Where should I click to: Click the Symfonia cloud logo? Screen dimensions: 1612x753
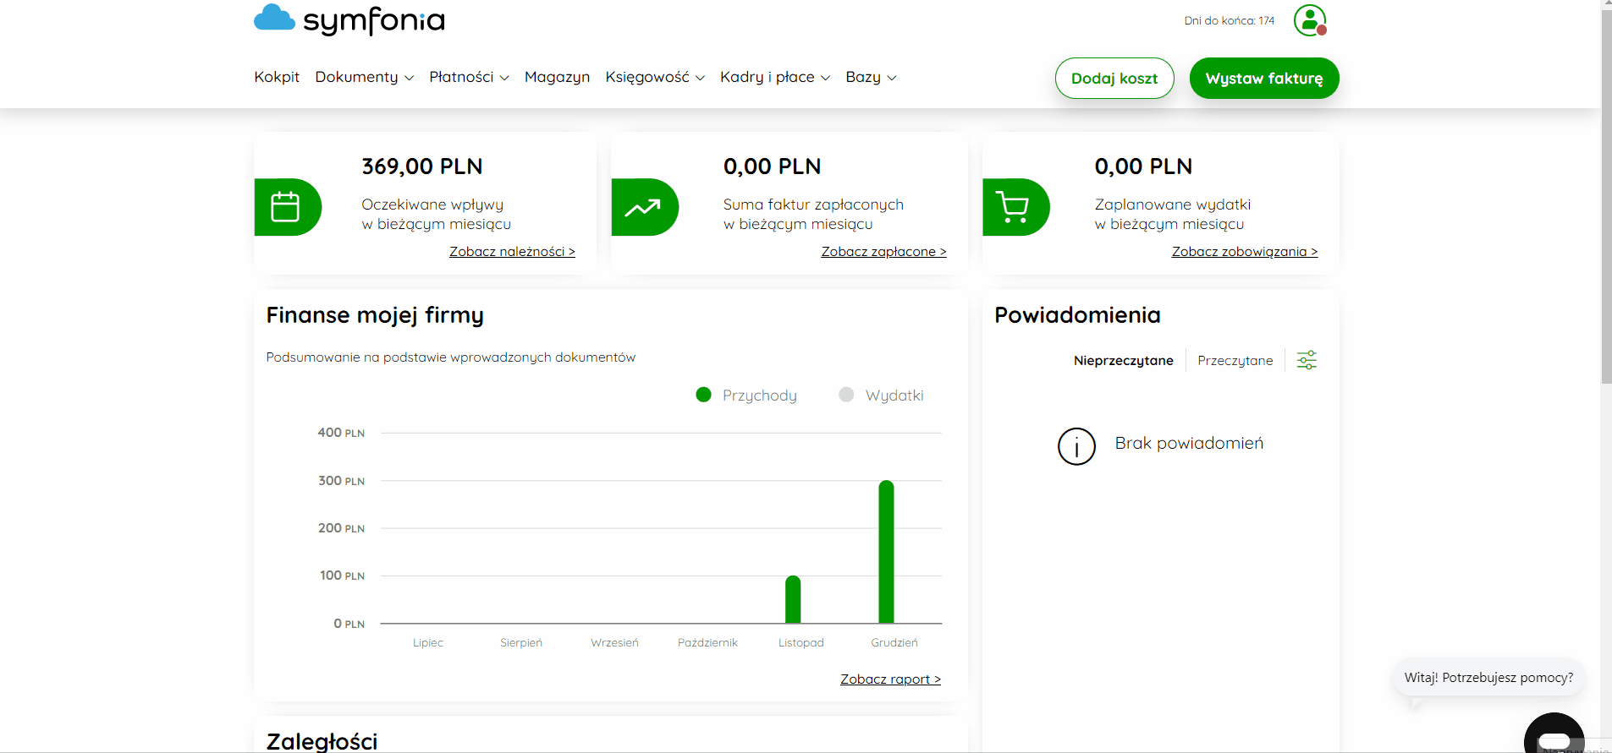pyautogui.click(x=349, y=19)
